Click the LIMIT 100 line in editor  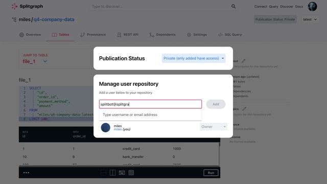[39, 119]
